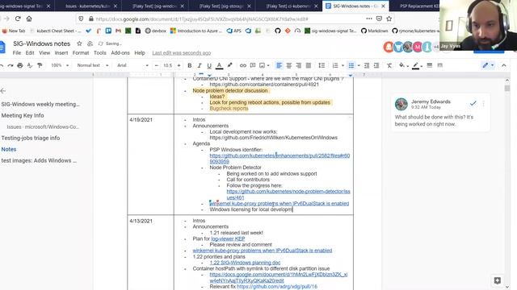Expand bulleted list style arrow
The height and width of the screenshot is (290, 517).
point(359,65)
